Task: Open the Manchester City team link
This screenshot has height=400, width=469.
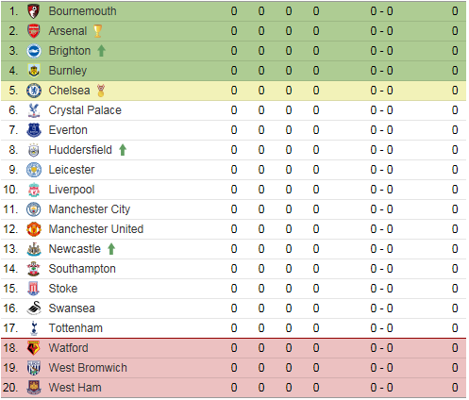Action: click(x=90, y=209)
